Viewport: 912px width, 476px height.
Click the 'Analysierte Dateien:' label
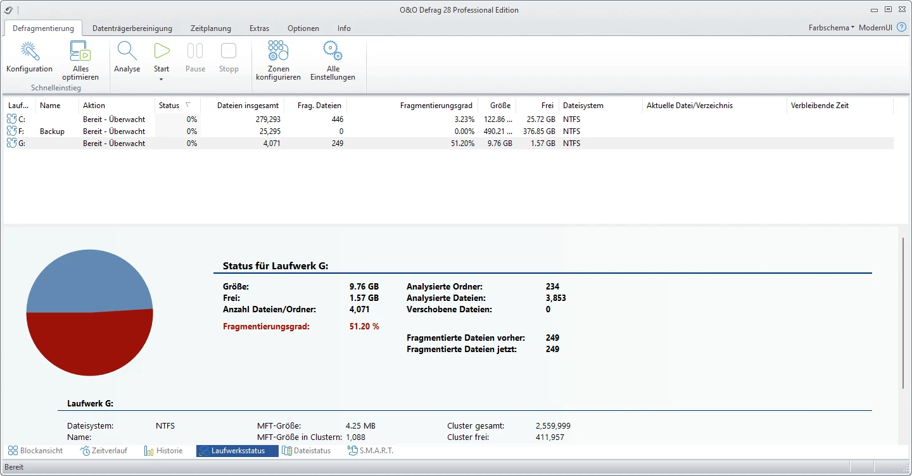click(x=446, y=298)
